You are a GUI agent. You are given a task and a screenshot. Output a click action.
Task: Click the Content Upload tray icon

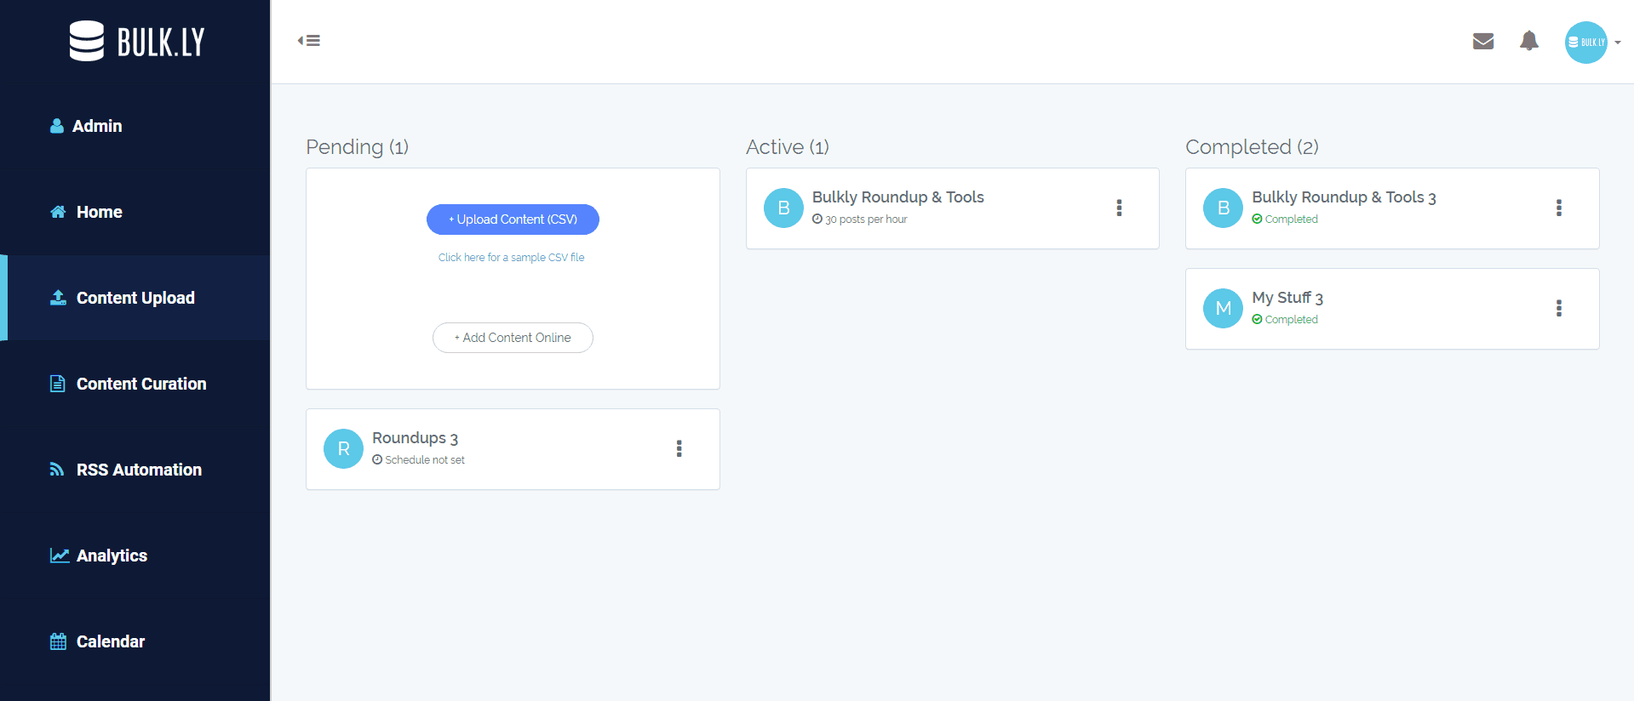point(58,298)
